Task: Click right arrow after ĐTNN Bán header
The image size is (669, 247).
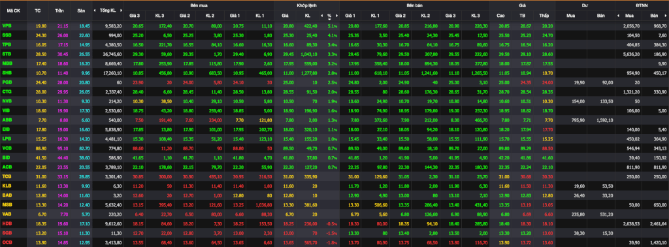Action: click(666, 16)
